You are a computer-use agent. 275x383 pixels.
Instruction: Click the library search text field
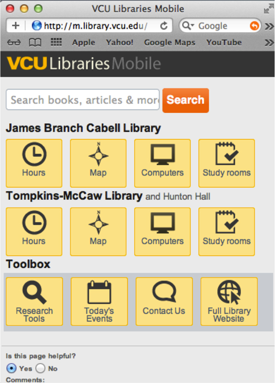(x=82, y=100)
